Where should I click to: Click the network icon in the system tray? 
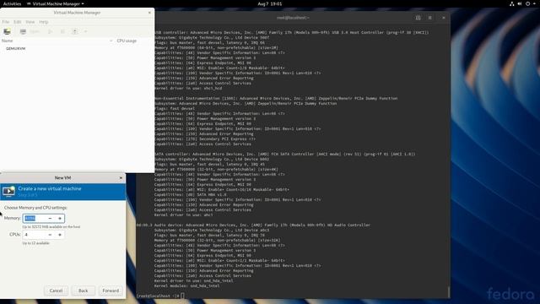[x=512, y=3]
